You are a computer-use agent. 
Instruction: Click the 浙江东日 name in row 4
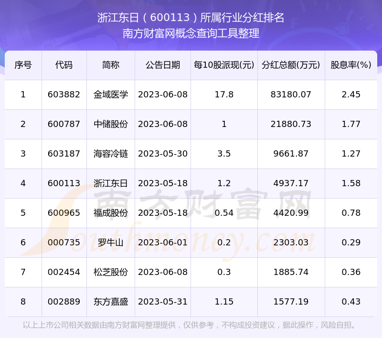click(111, 183)
